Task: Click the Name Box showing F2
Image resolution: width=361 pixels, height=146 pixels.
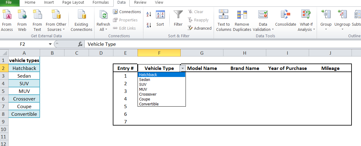Action: pyautogui.click(x=22, y=44)
